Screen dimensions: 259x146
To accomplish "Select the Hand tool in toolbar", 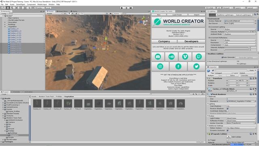I will [3, 8].
